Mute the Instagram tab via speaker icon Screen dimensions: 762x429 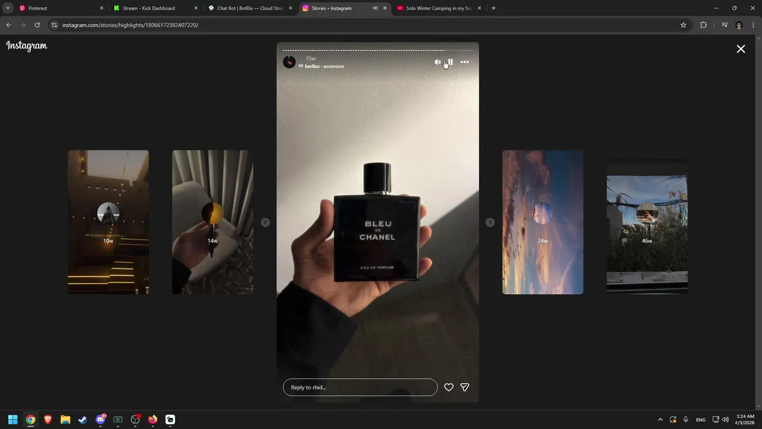pos(375,8)
